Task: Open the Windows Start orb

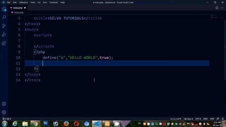Action: click(x=5, y=124)
